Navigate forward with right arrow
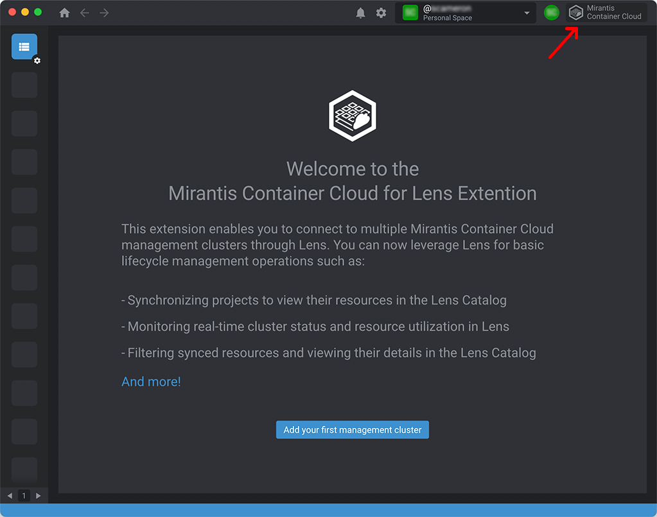The height and width of the screenshot is (517, 657). [104, 13]
